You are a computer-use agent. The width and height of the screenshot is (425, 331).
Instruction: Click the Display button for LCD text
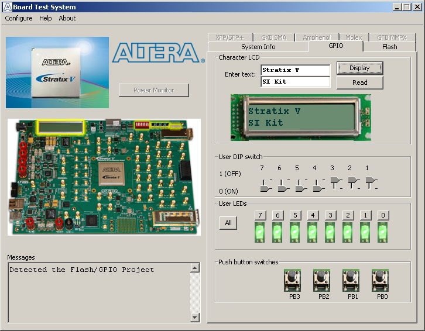click(x=359, y=68)
